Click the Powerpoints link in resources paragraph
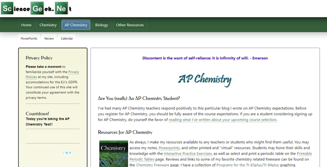 [x=169, y=148]
